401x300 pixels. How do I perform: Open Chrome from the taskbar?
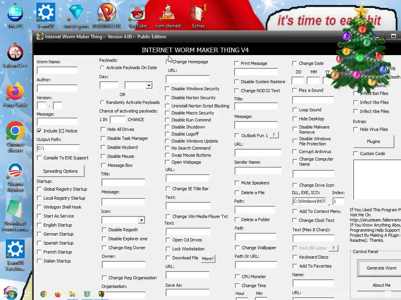pyautogui.click(x=43, y=295)
